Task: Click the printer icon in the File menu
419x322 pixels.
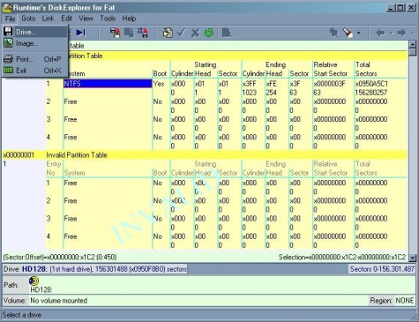Action: pos(8,59)
